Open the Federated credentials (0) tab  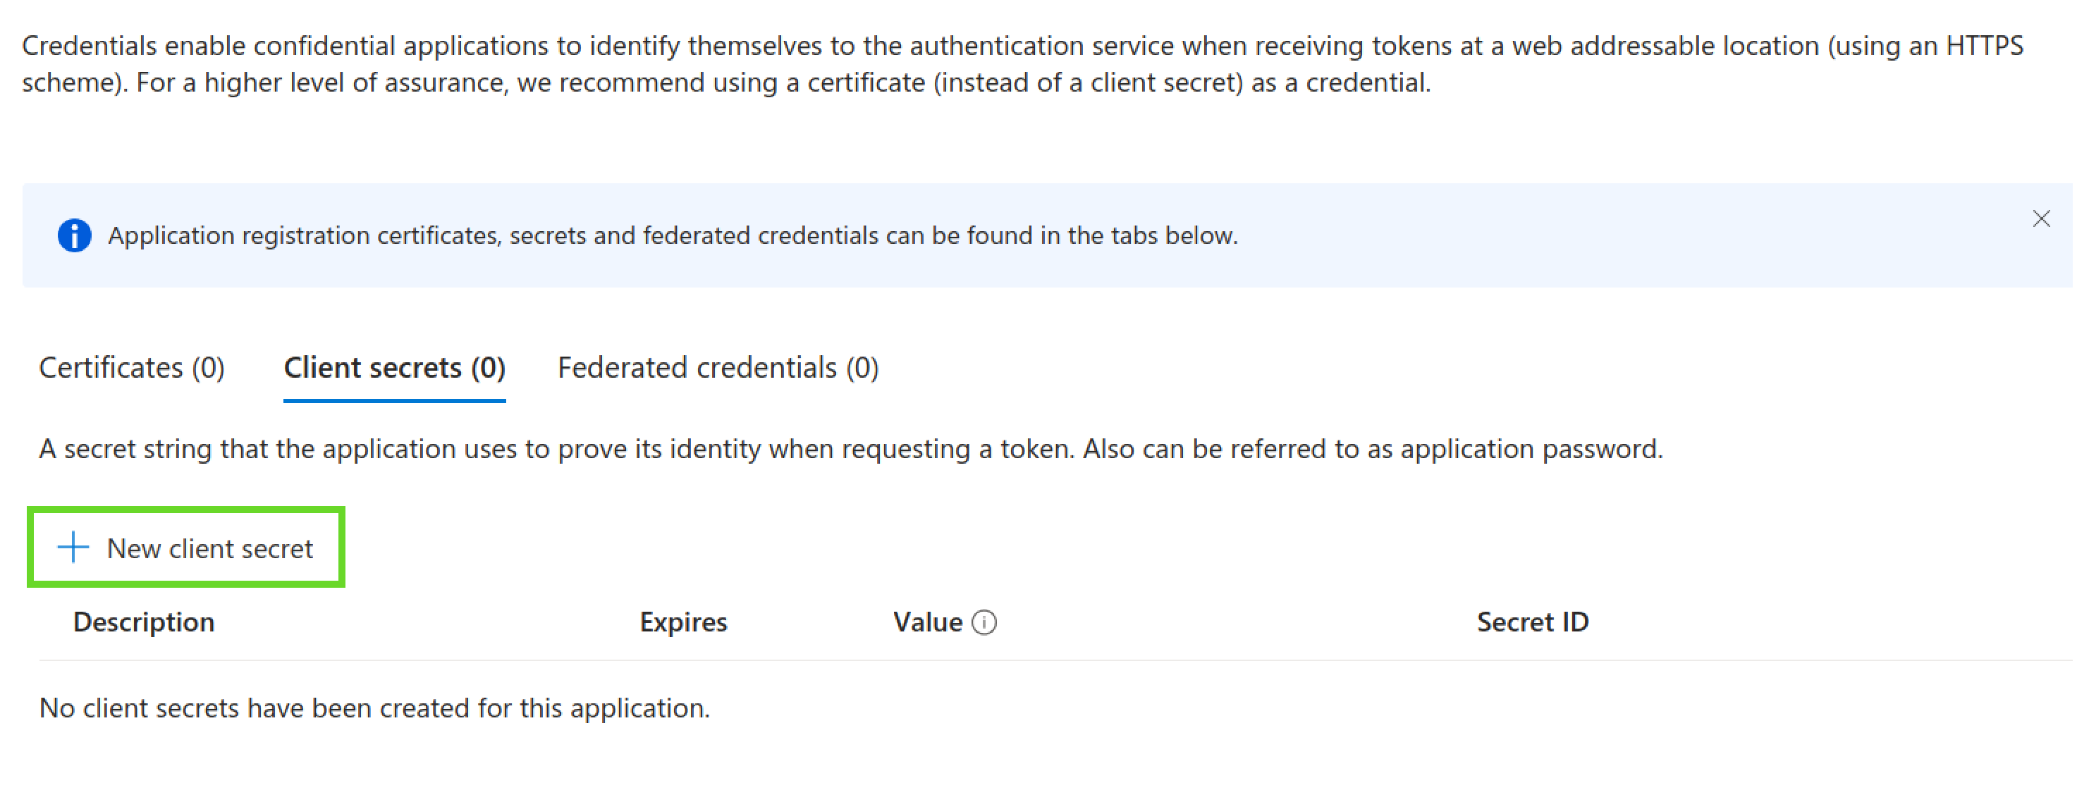pyautogui.click(x=718, y=369)
